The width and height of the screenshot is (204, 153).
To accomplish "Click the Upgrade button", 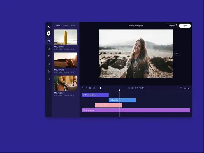I will click(172, 26).
